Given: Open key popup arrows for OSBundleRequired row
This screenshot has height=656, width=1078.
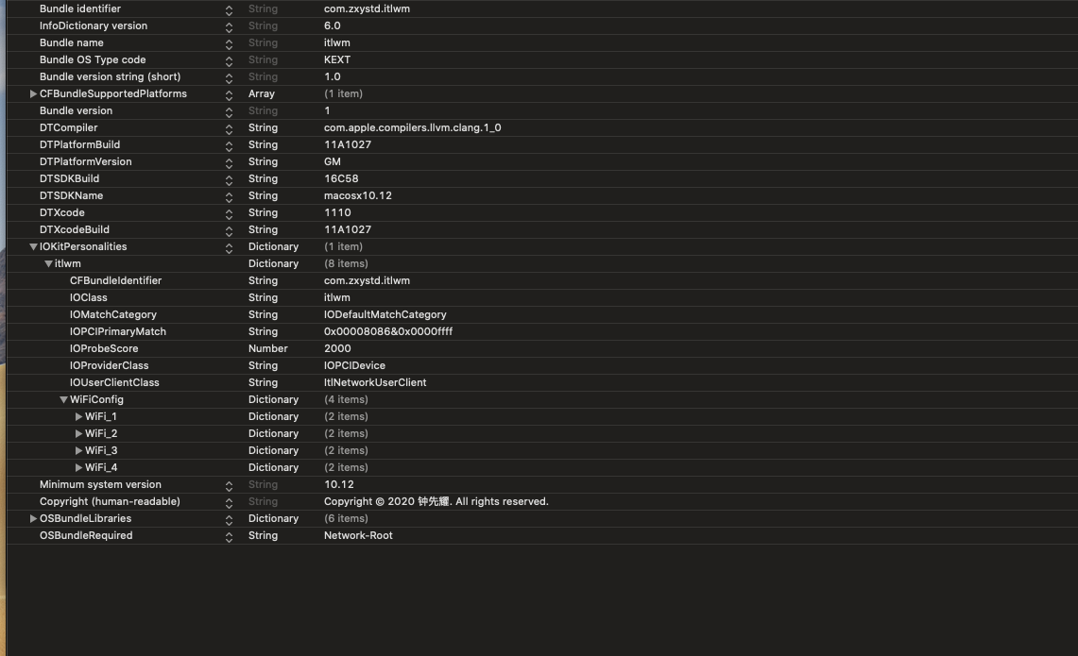Looking at the screenshot, I should (x=229, y=536).
